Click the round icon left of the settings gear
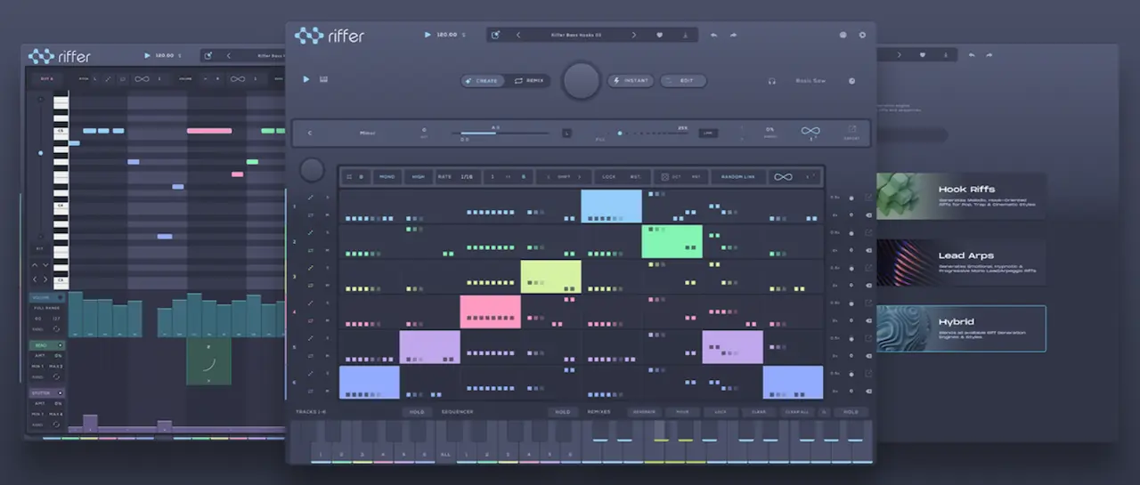This screenshot has width=1140, height=485. (x=843, y=35)
